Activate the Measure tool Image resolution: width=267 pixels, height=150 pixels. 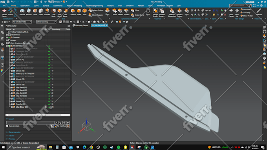pos(259,12)
